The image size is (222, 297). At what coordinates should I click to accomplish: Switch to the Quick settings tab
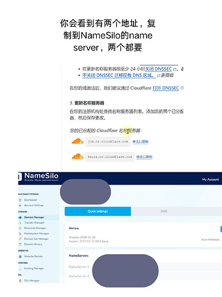(x=98, y=211)
